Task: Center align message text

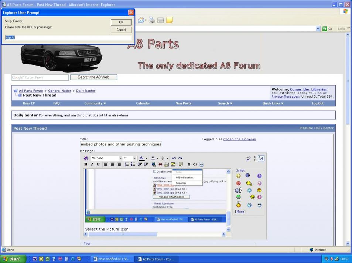Action: [x=112, y=164]
